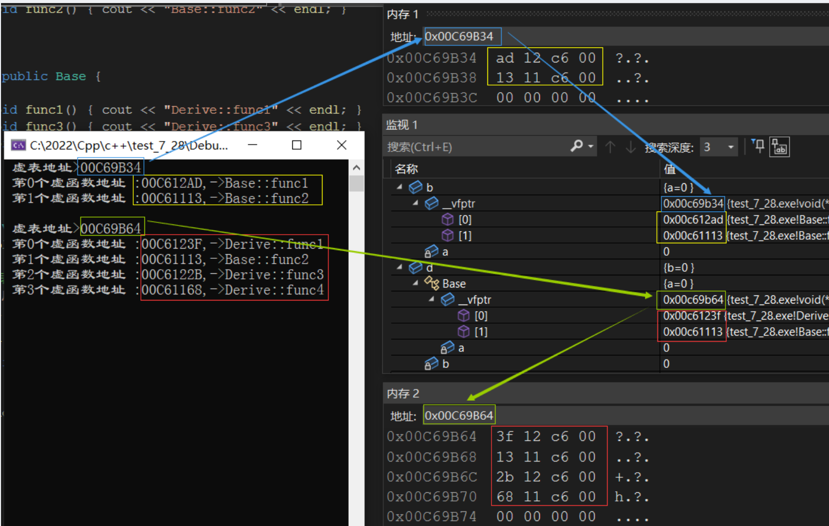Click the locked field icon of member b under d

point(431,364)
